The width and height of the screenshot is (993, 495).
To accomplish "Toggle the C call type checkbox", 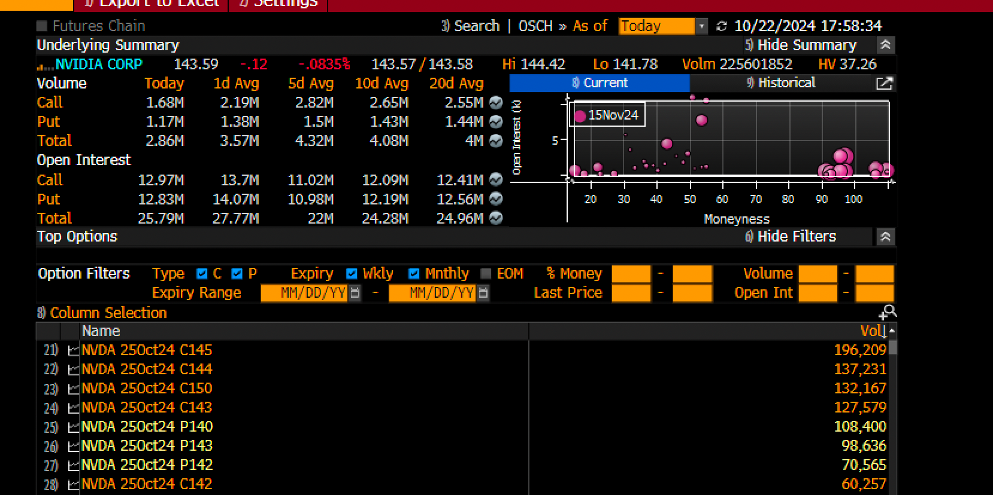I will point(202,274).
